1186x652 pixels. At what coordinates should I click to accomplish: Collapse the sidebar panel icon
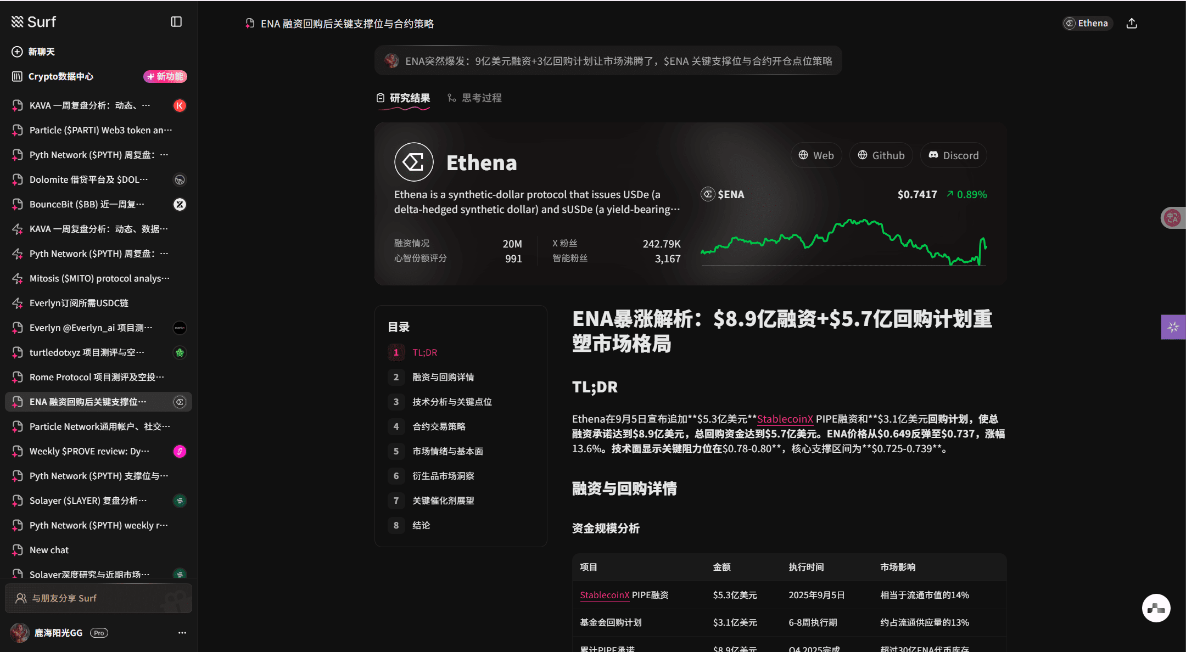[x=176, y=21]
